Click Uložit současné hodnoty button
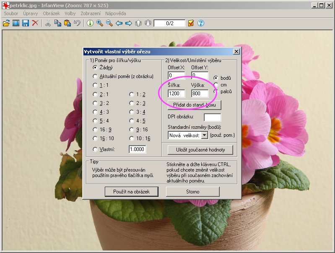Screen dimensions: 335x253 [x=200, y=150]
